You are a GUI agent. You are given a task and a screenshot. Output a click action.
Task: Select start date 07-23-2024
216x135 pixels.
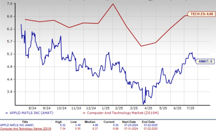tap(131, 125)
